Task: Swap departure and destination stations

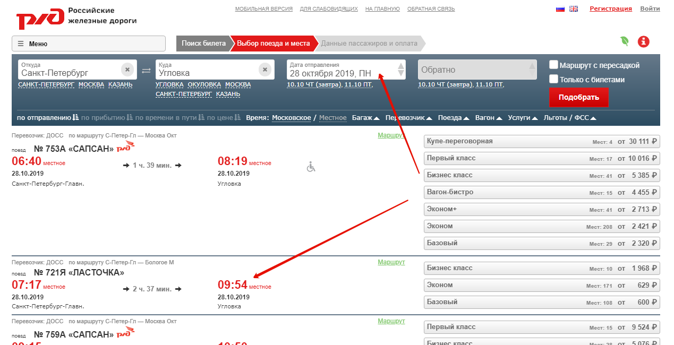Action: click(146, 70)
